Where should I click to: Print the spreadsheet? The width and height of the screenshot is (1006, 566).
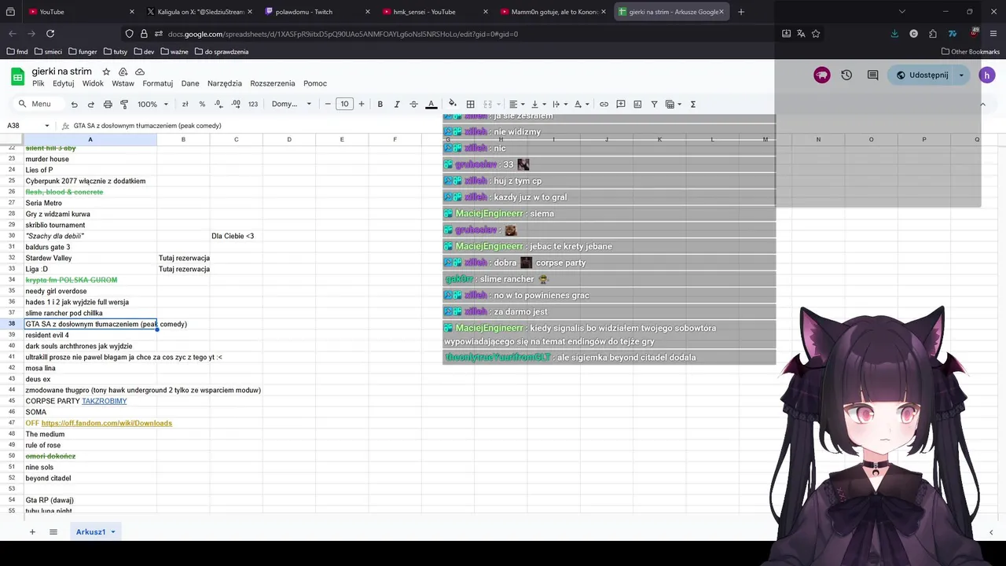(x=108, y=104)
